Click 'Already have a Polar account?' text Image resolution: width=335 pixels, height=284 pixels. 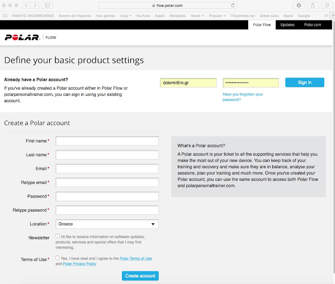[x=36, y=80]
